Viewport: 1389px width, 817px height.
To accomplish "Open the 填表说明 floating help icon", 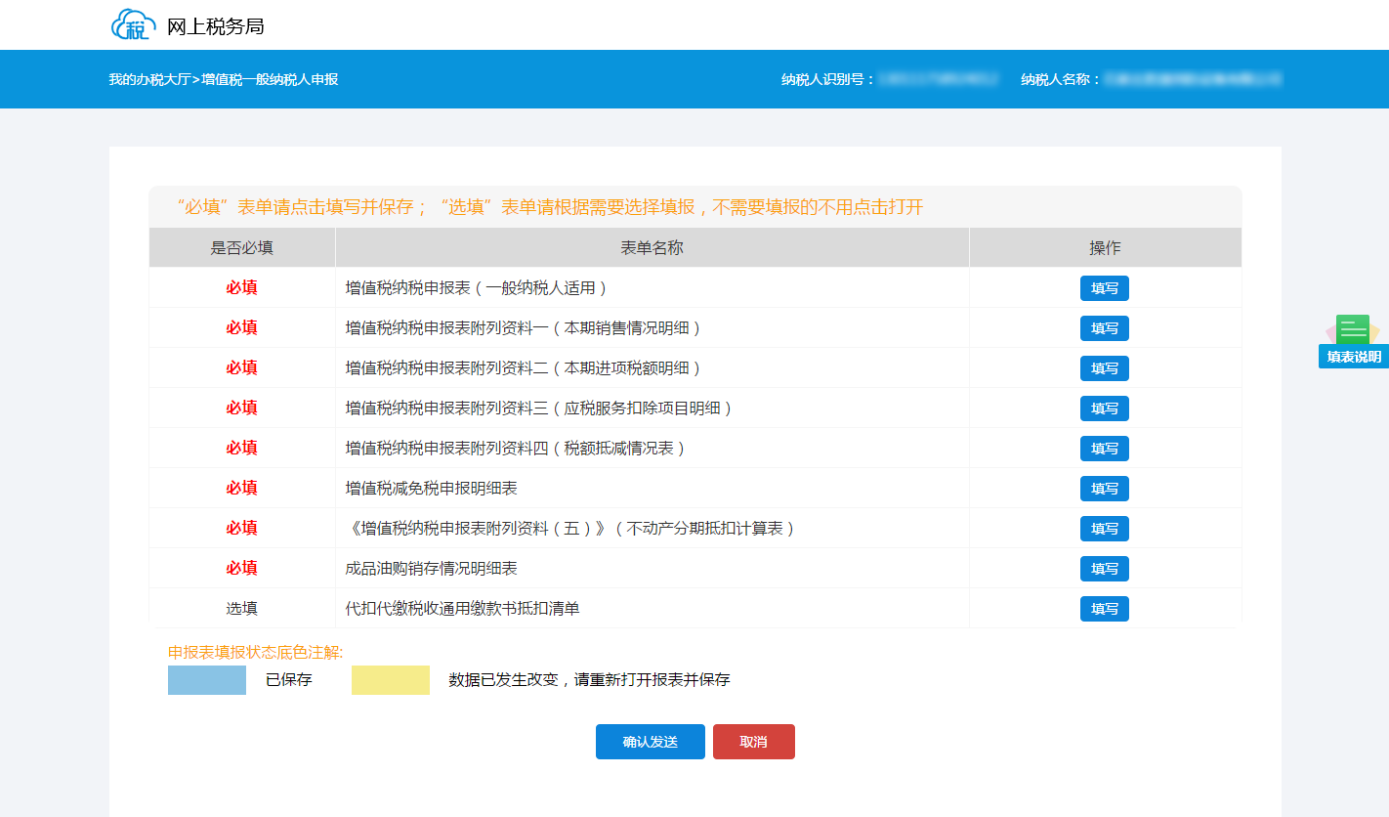I will pos(1353,341).
